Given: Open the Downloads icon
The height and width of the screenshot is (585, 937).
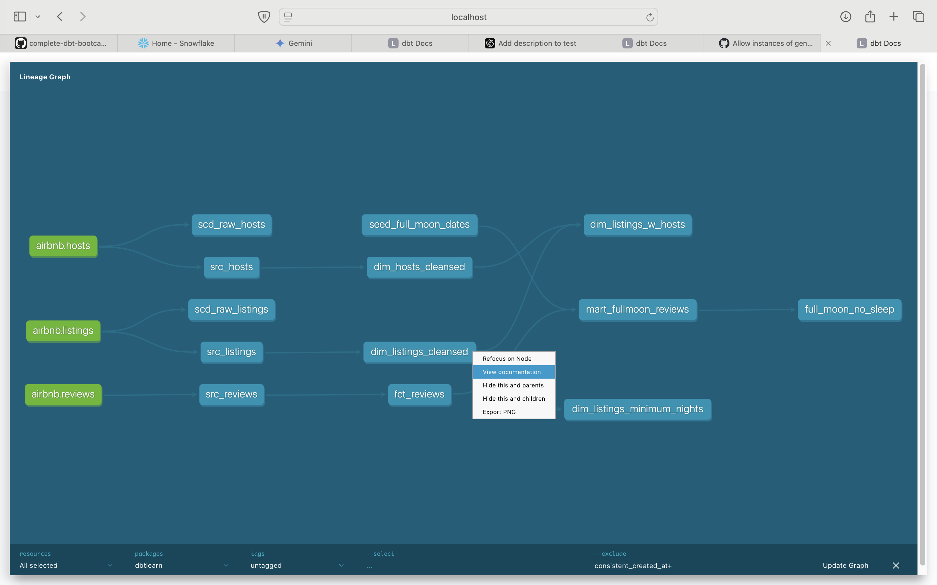Looking at the screenshot, I should (x=846, y=16).
